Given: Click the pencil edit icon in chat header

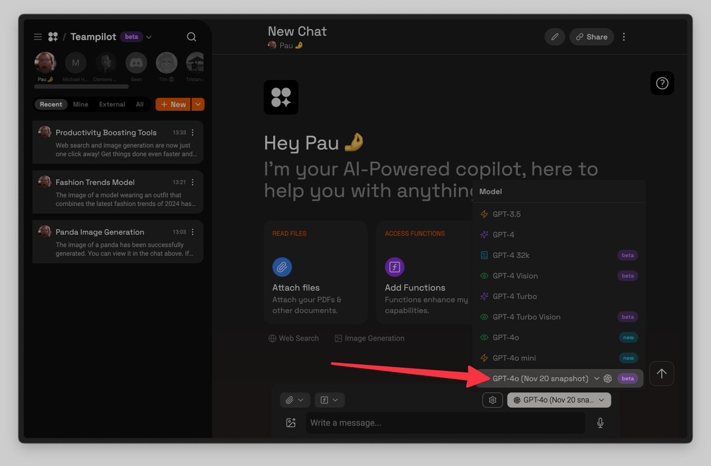Looking at the screenshot, I should pos(555,37).
